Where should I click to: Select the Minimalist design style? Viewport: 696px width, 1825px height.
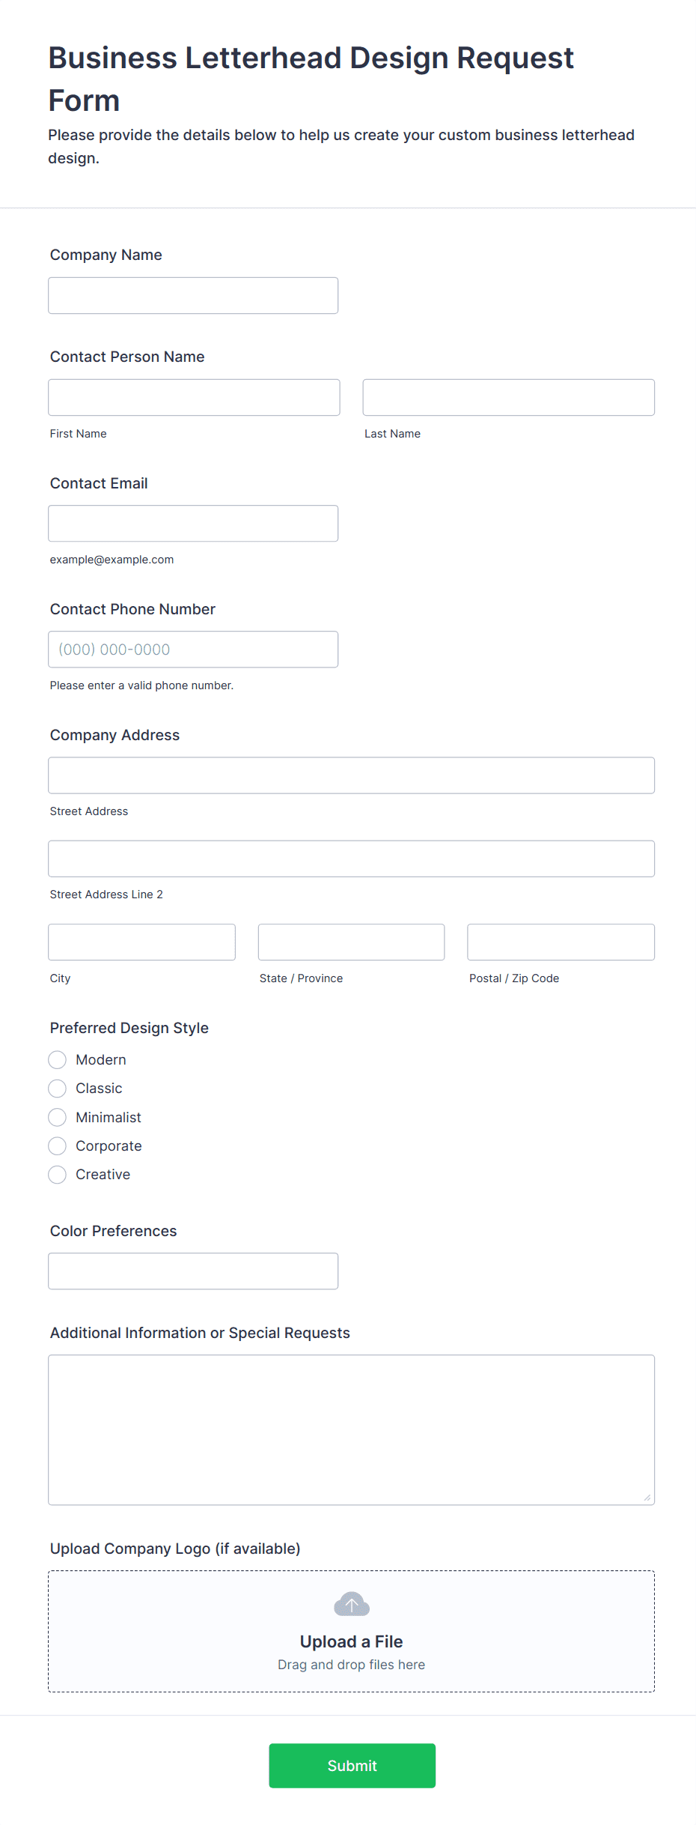tap(58, 1118)
